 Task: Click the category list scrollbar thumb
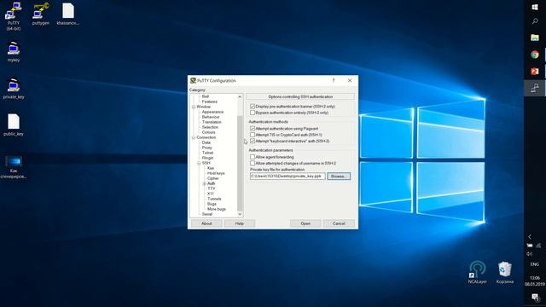240,163
